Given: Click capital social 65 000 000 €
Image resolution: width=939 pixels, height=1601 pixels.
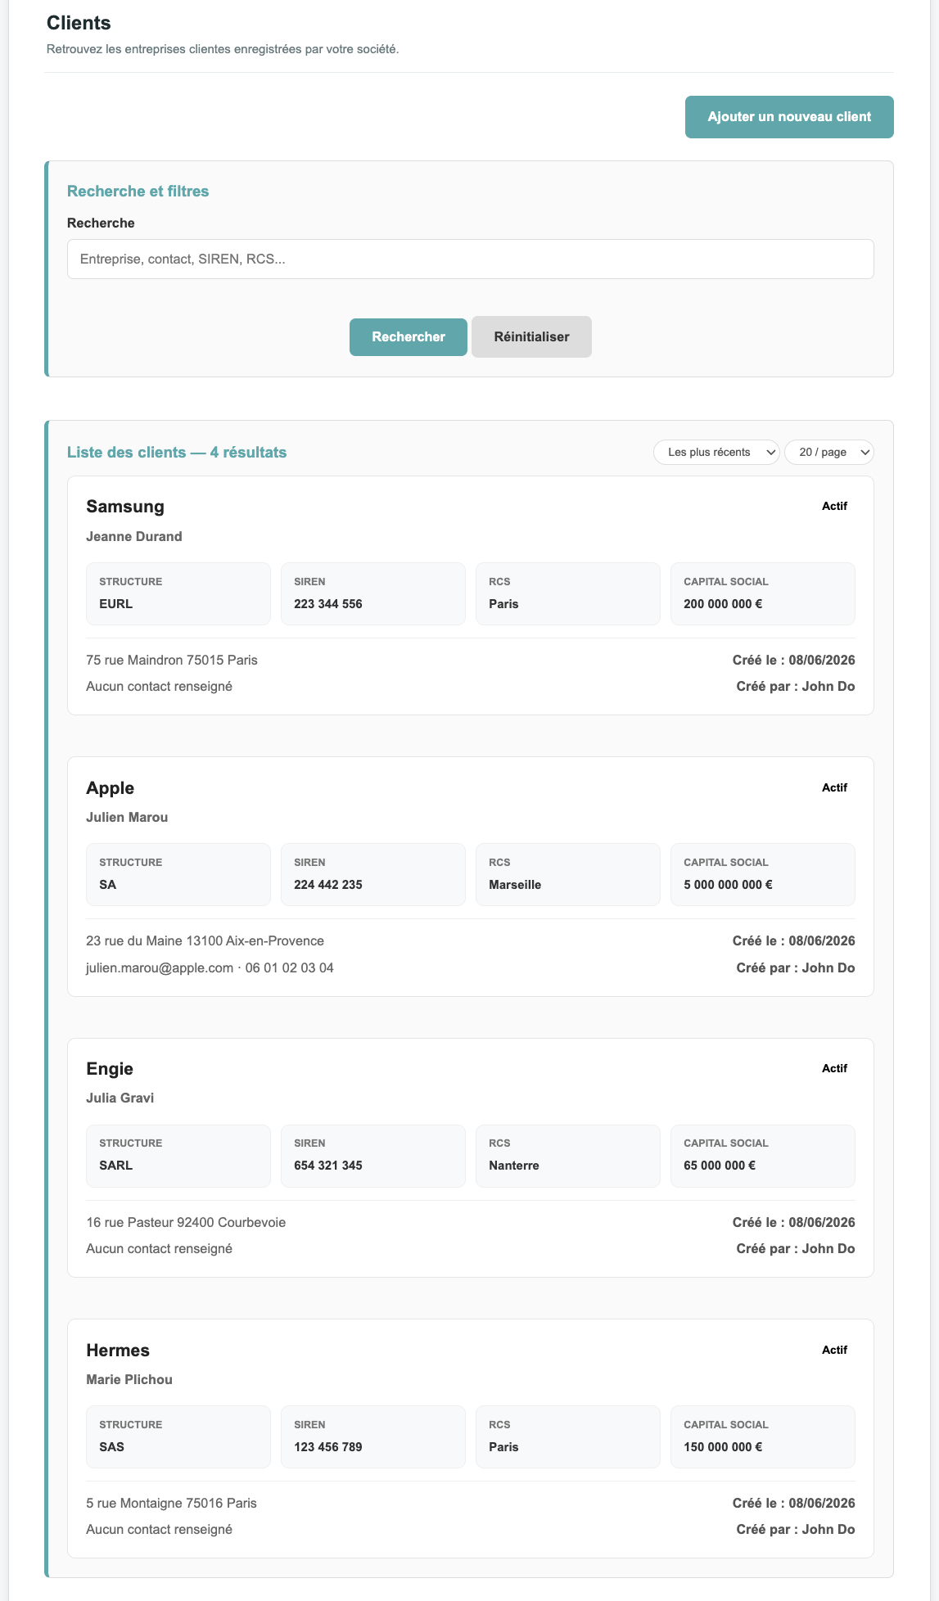Looking at the screenshot, I should tap(720, 1166).
